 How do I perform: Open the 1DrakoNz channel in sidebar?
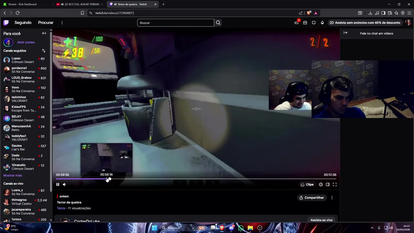click(x=25, y=167)
